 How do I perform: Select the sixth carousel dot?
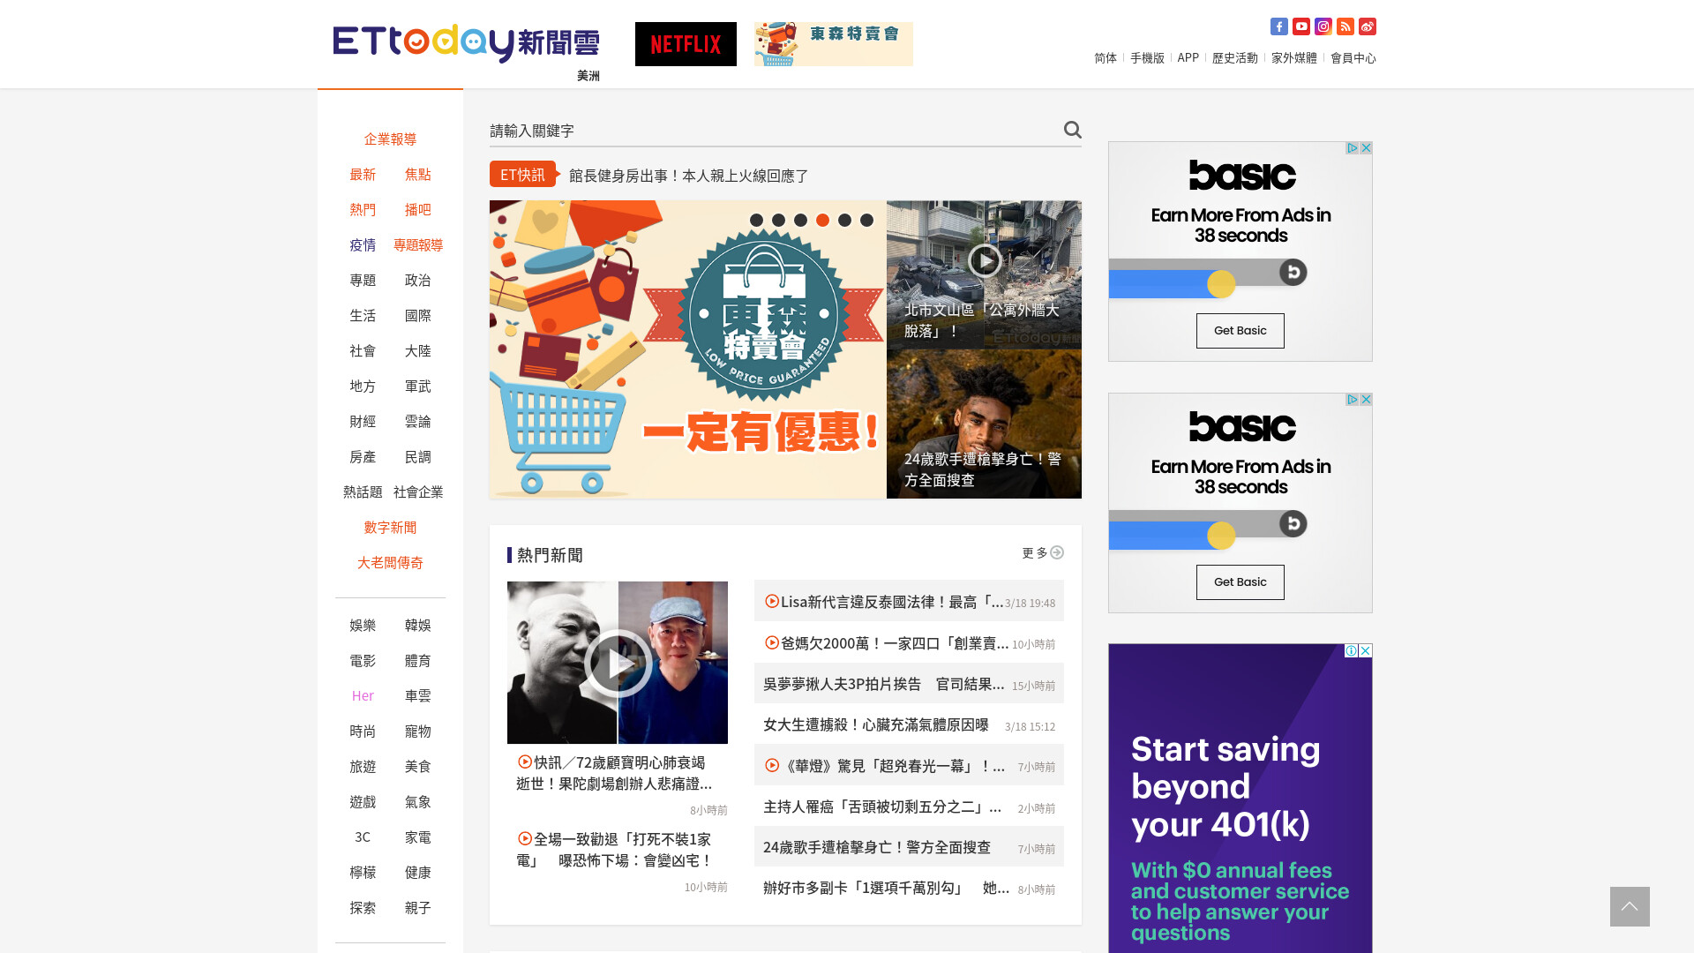(x=866, y=221)
